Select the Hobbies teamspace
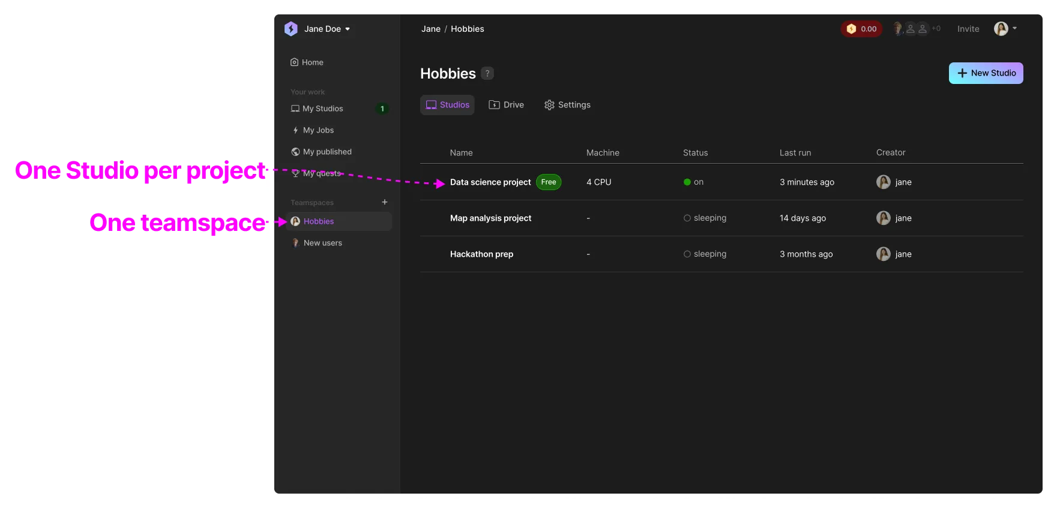The height and width of the screenshot is (508, 1057). [339, 221]
